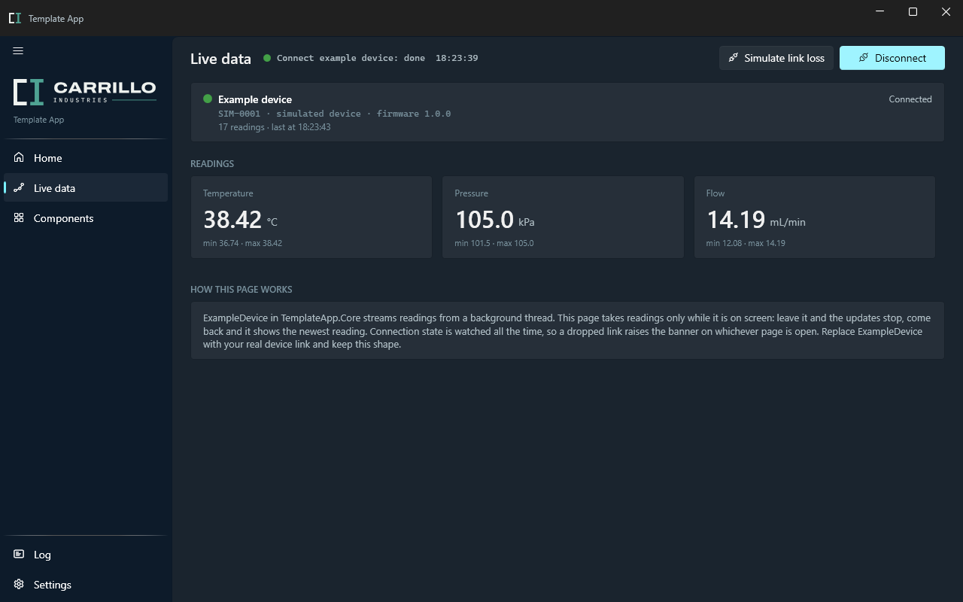Image resolution: width=963 pixels, height=602 pixels.
Task: Click 'min 101.5 · max 105.0'
Action: [494, 243]
